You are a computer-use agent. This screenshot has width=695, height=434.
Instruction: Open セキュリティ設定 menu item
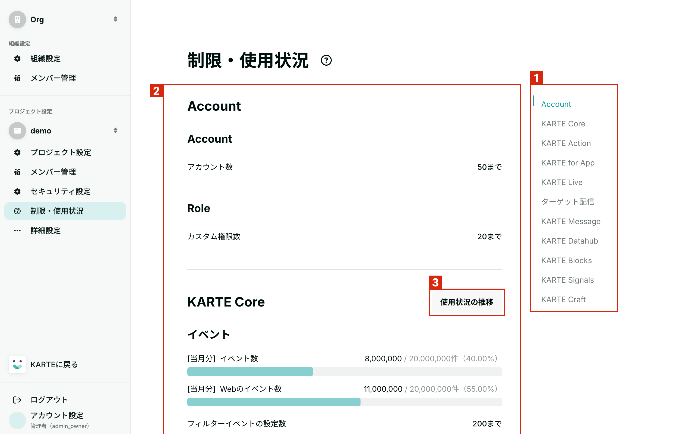click(65, 192)
